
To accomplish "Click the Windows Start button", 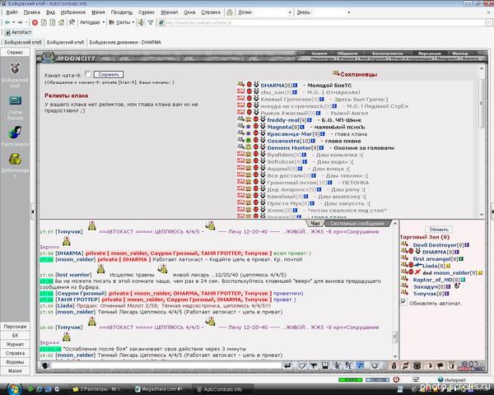I will (14, 389).
